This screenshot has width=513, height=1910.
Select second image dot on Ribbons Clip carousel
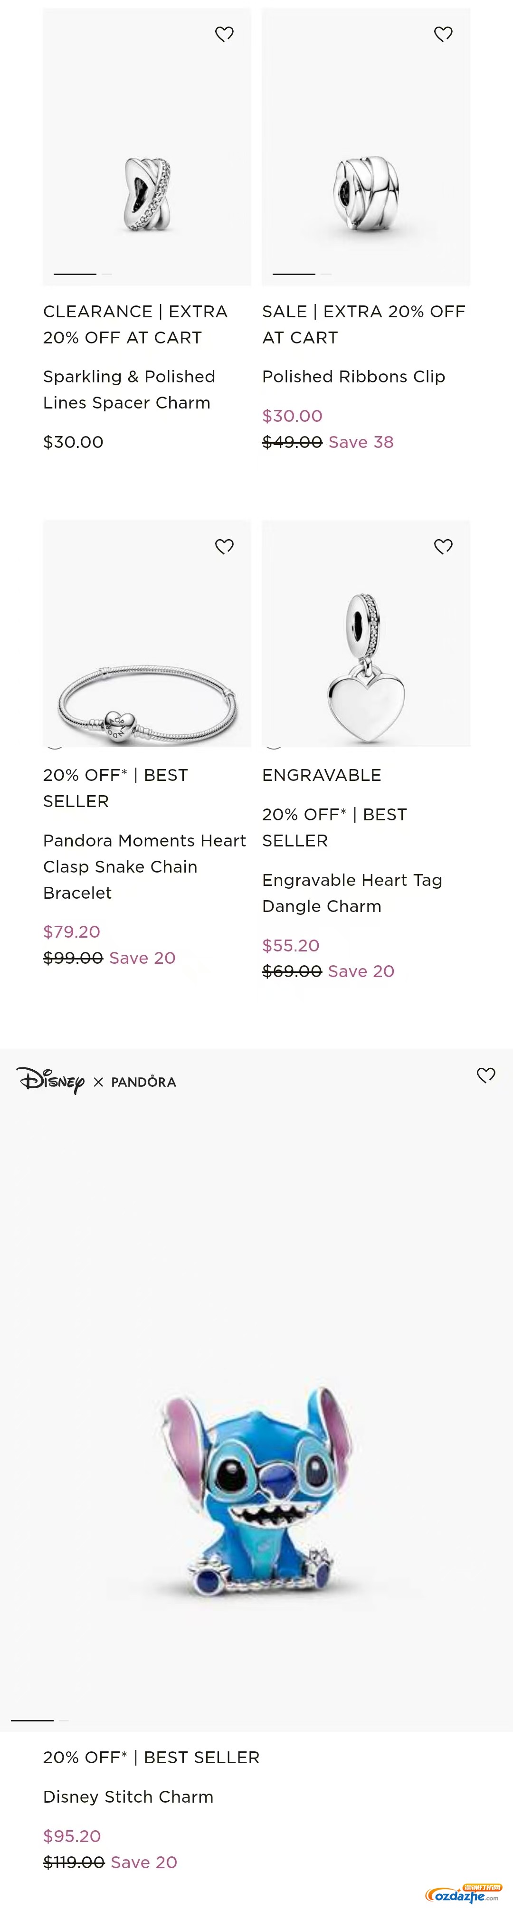click(326, 274)
